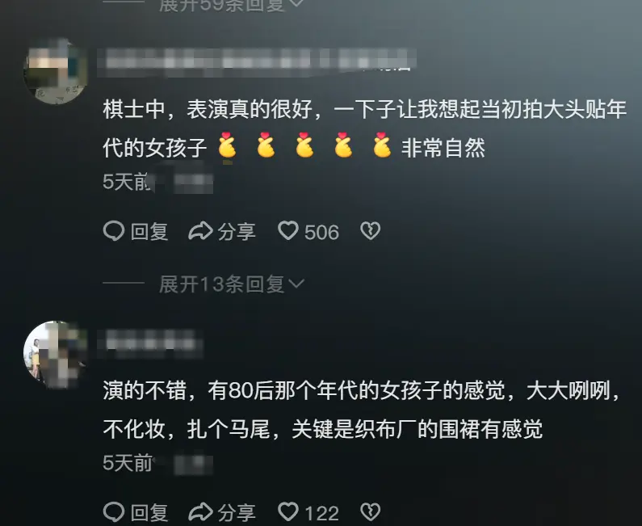The image size is (642, 526).
Task: Dislike the 506-like comment via broken heart
Action: coord(370,231)
